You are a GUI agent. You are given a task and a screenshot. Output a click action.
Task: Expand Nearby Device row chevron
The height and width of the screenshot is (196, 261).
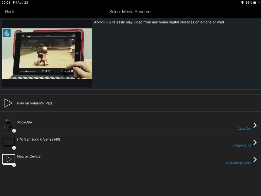pyautogui.click(x=255, y=159)
